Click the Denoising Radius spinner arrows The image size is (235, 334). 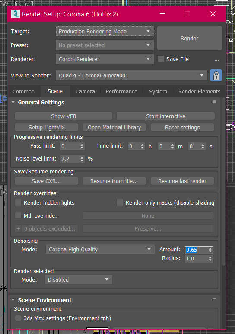click(x=210, y=259)
